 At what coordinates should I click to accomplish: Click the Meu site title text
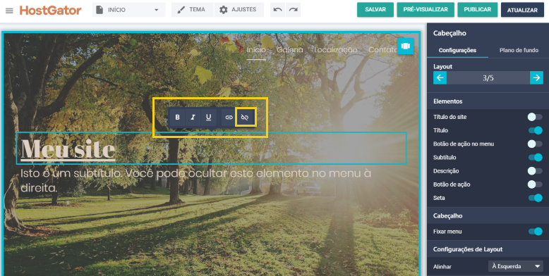68,149
